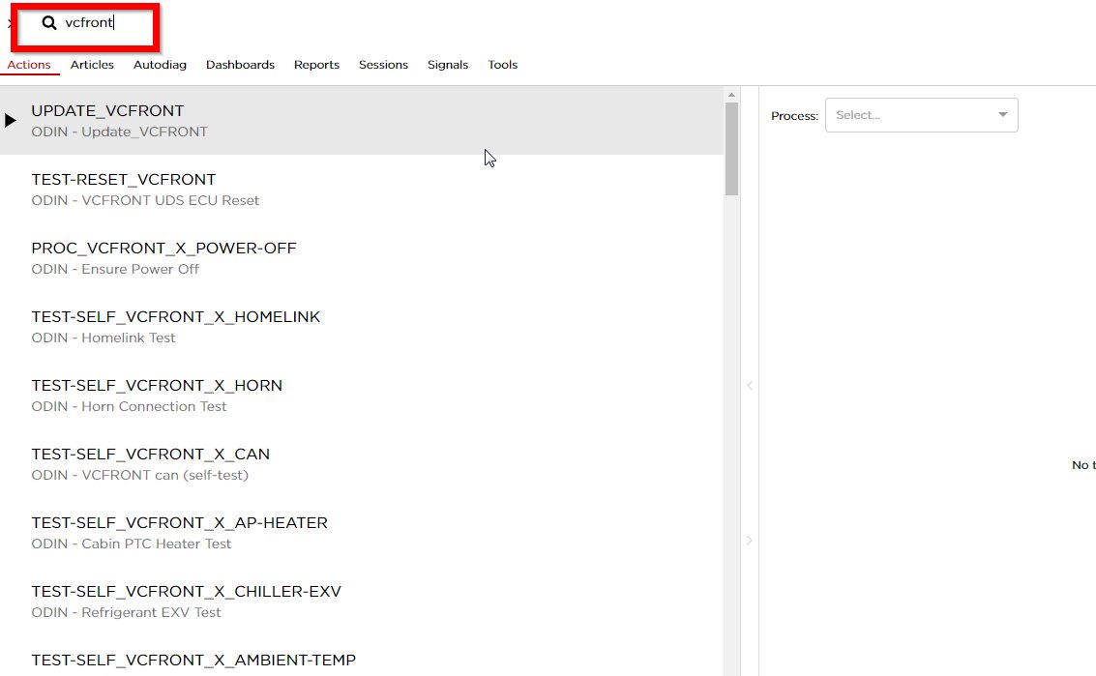Collapse panel with the left chevron
This screenshot has width=1096, height=676.
(750, 385)
